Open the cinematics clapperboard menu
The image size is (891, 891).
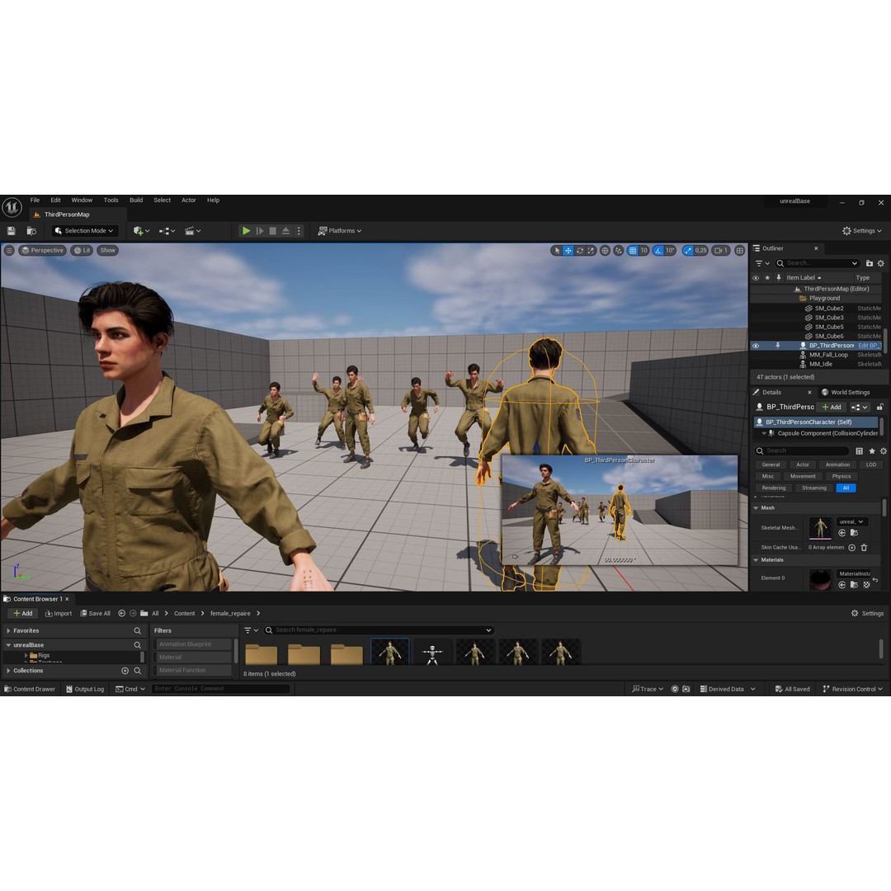(192, 231)
